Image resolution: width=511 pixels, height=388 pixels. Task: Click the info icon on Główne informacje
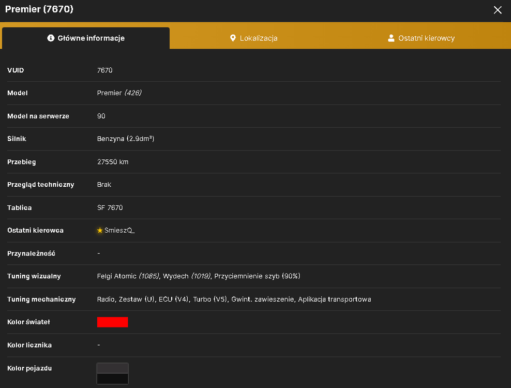pyautogui.click(x=51, y=38)
